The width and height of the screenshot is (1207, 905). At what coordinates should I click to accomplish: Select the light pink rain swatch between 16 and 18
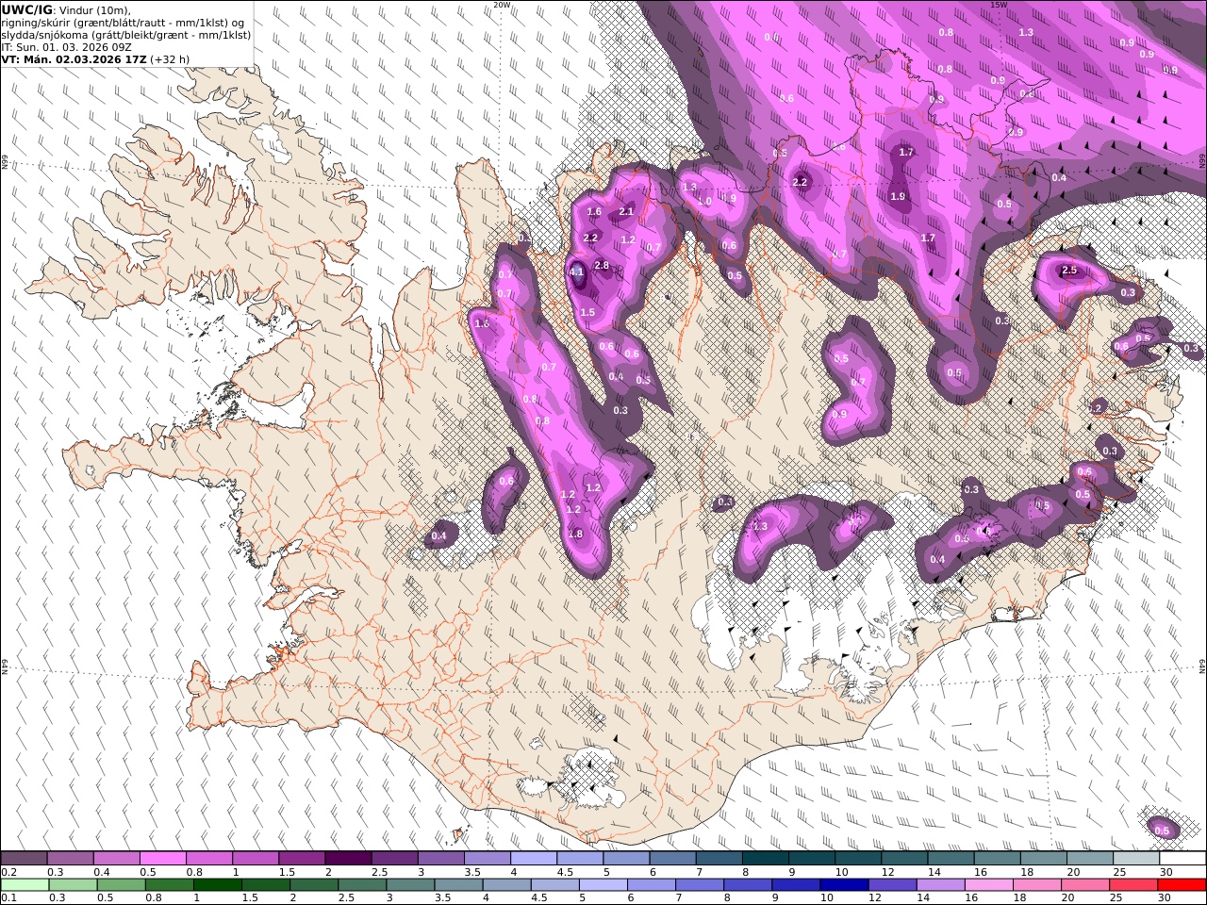(x=988, y=884)
